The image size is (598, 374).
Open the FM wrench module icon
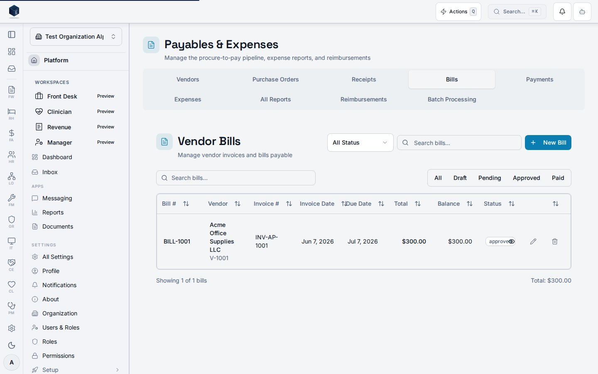pyautogui.click(x=12, y=200)
